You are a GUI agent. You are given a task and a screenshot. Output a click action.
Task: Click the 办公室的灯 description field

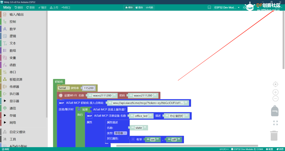point(176,116)
